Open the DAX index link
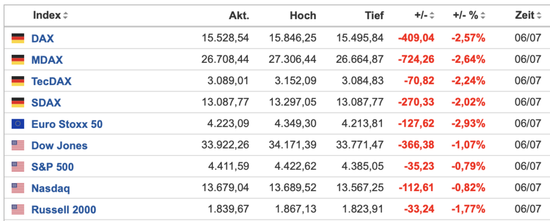This screenshot has width=550, height=221. pyautogui.click(x=43, y=38)
